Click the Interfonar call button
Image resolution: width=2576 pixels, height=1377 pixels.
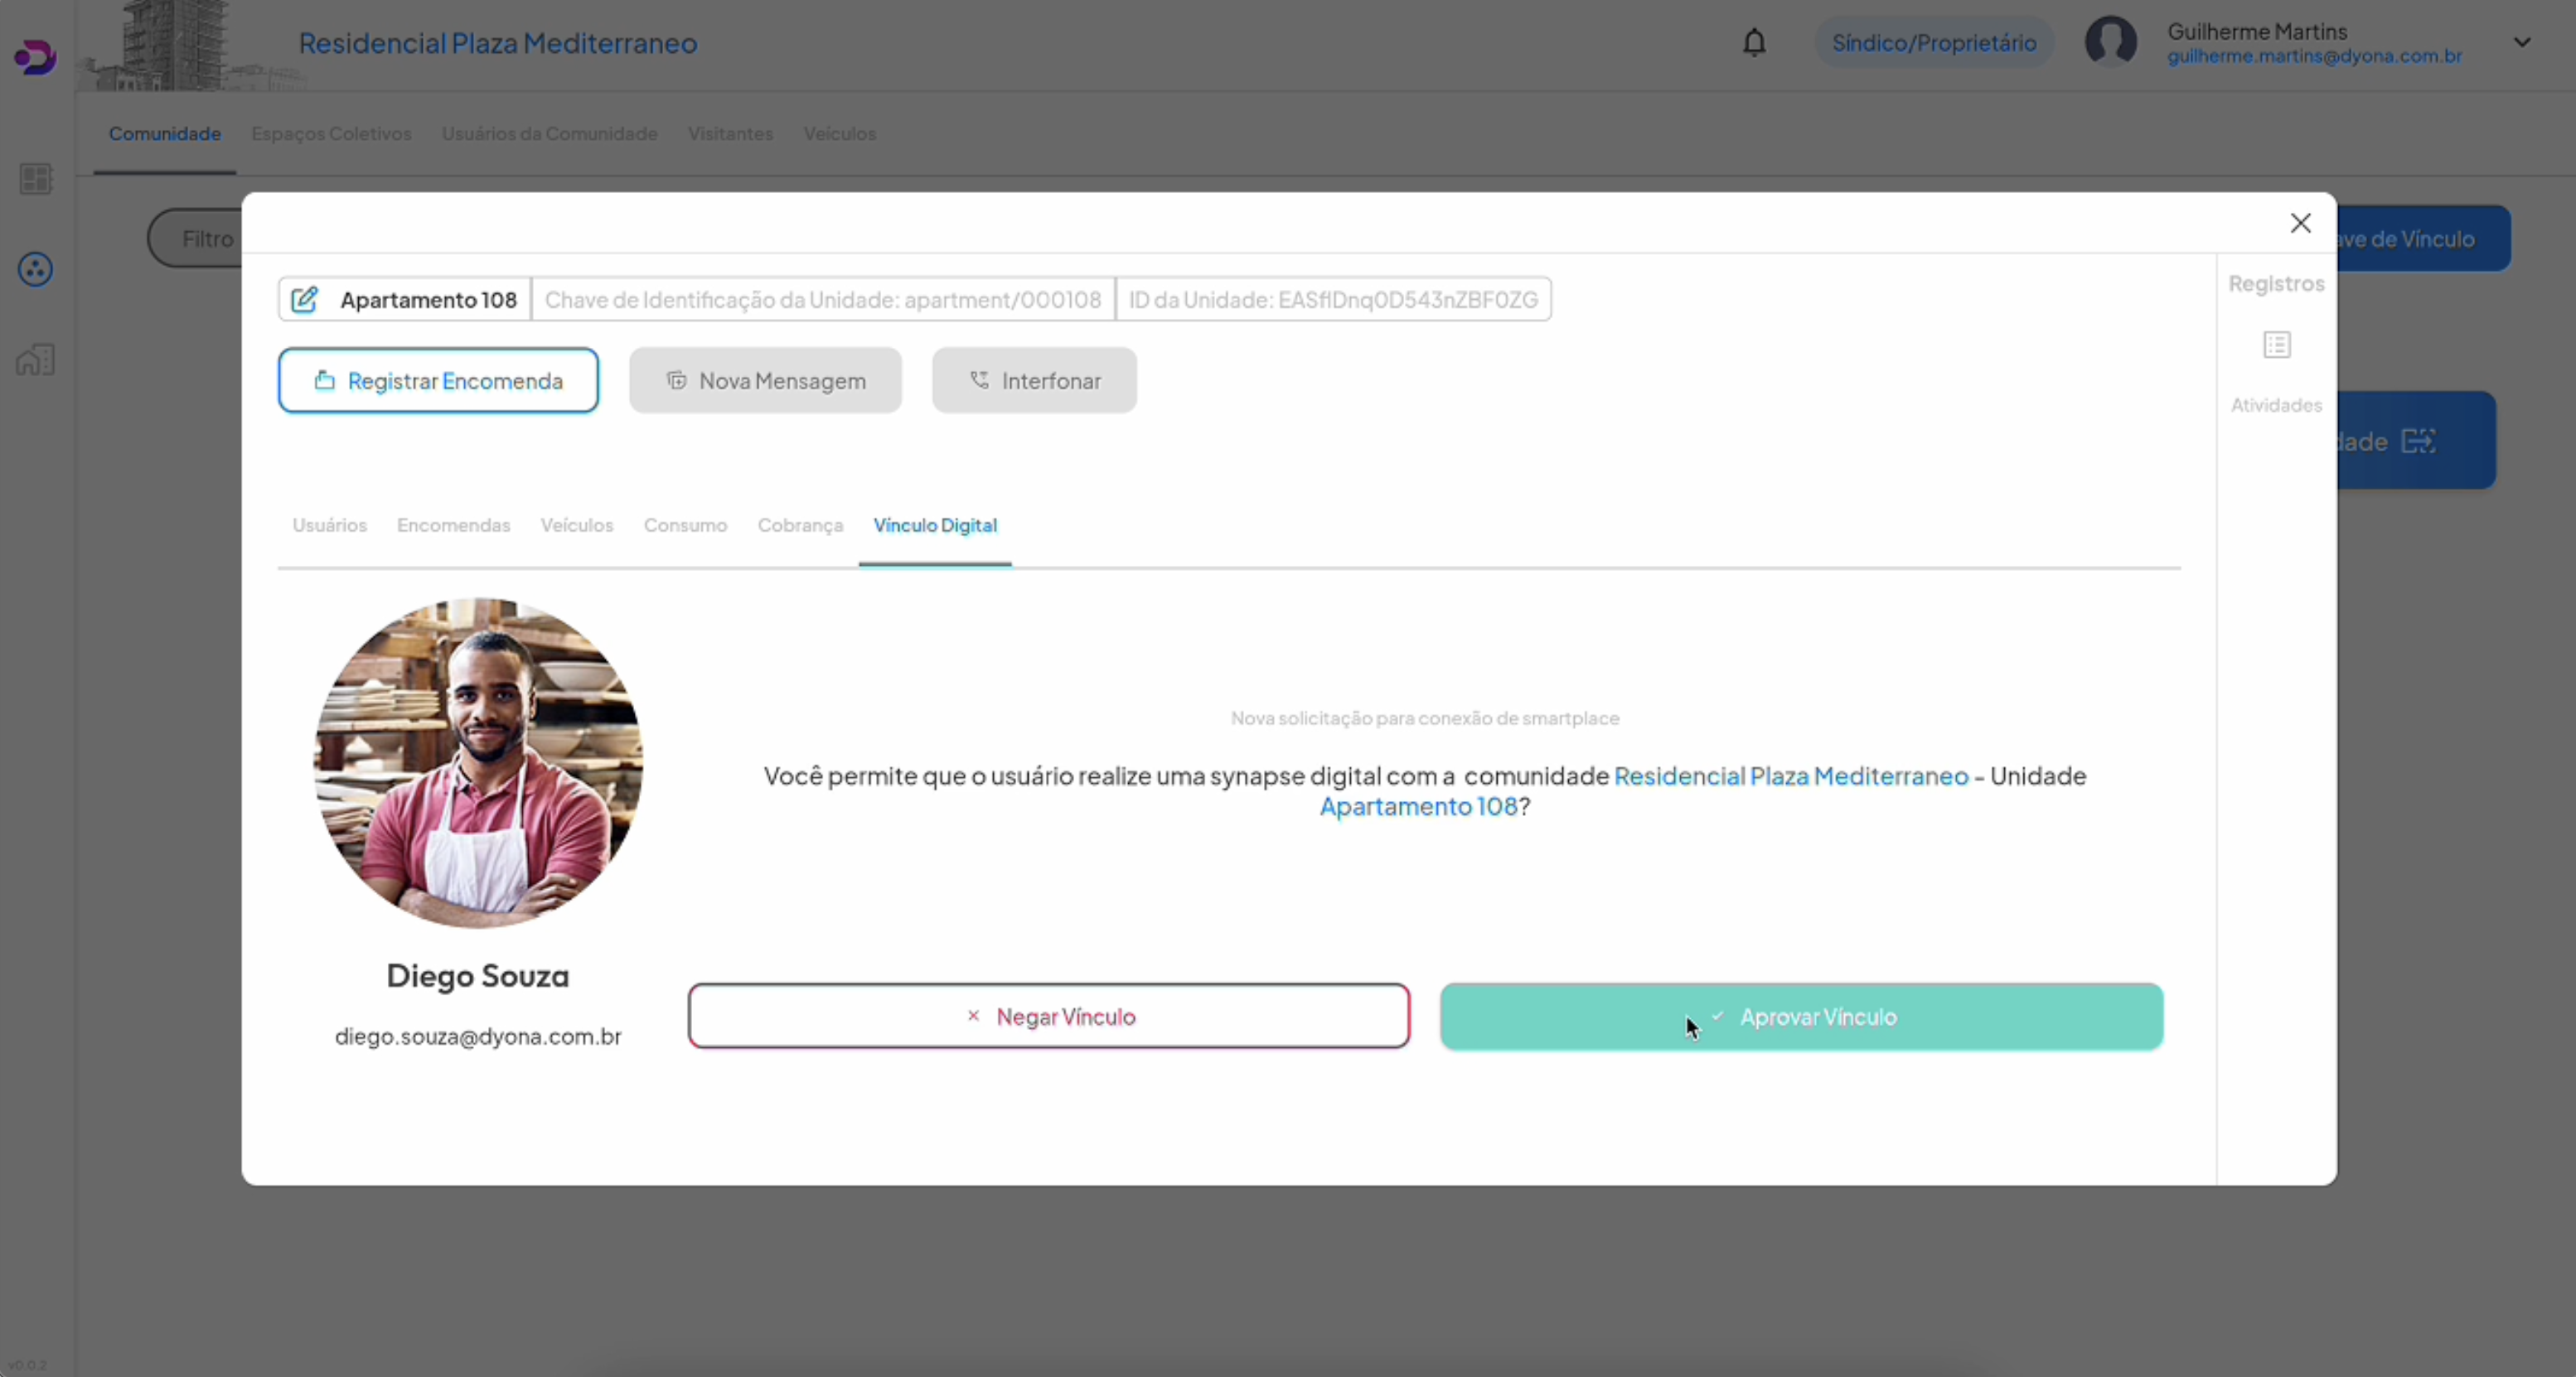tap(1034, 381)
